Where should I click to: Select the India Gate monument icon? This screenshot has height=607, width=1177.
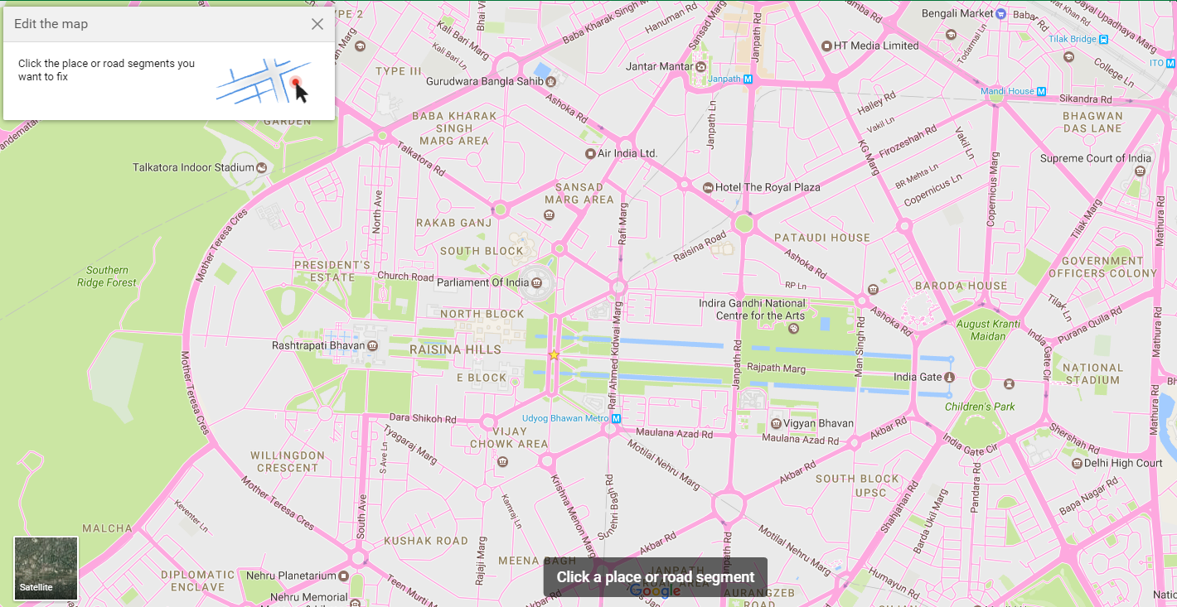pos(950,377)
